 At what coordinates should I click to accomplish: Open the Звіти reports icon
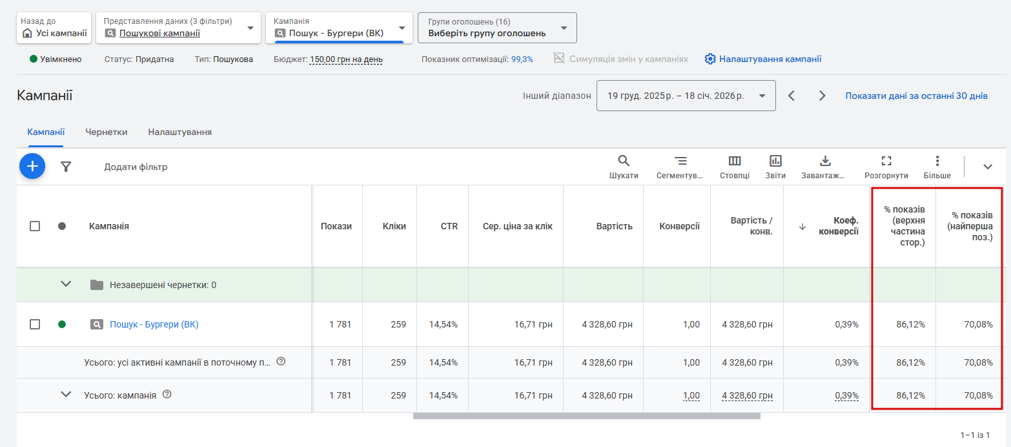[775, 167]
